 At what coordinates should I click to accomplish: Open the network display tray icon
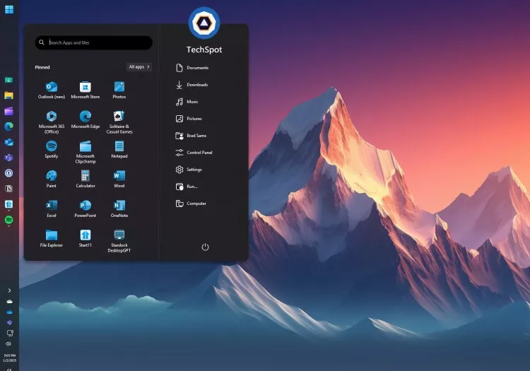(10, 333)
